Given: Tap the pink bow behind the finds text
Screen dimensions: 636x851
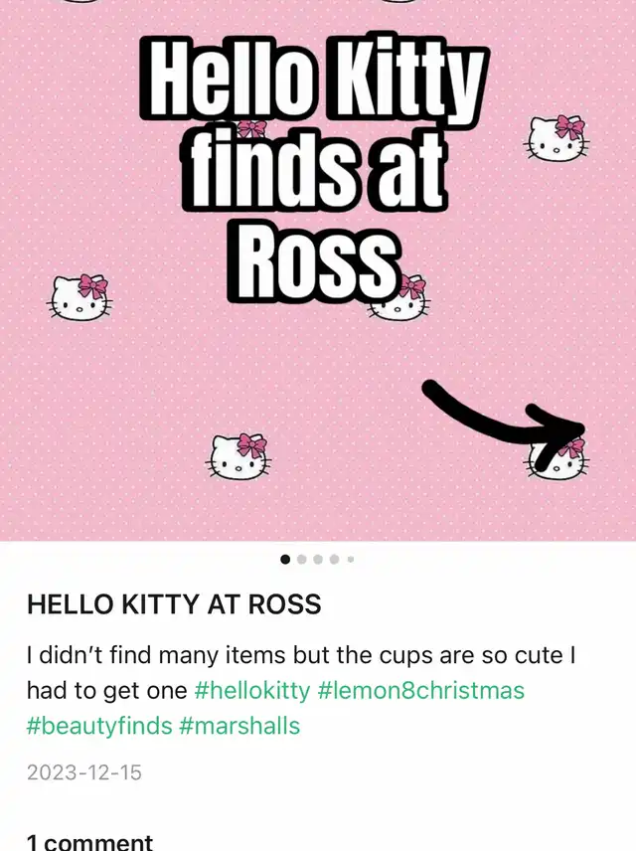Looking at the screenshot, I should 251,128.
